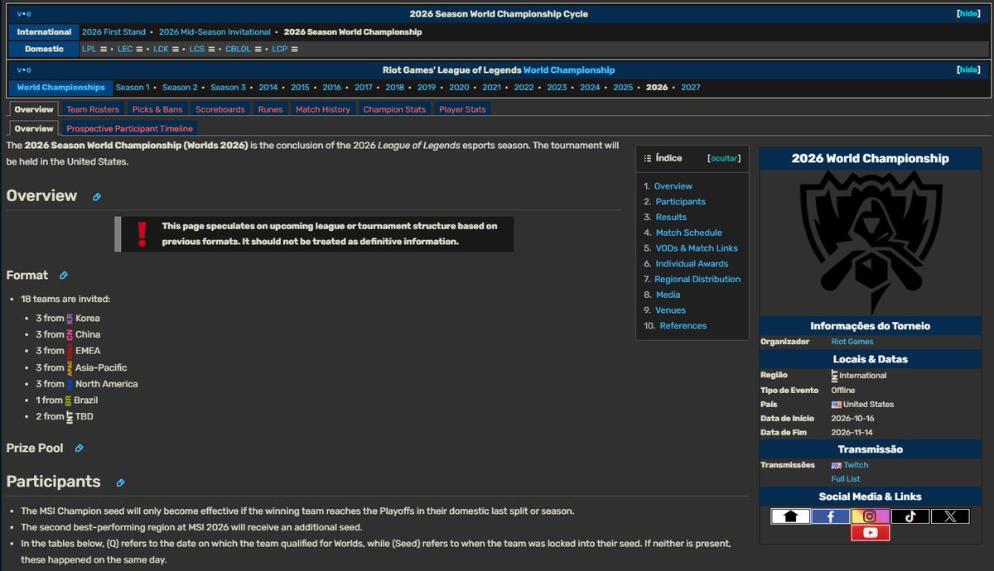Viewport: 994px width, 571px height.
Task: Click the 'v' view link of the Cycle navbox
Action: coord(20,14)
